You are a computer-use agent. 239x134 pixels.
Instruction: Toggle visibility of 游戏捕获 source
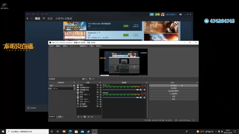click(x=98, y=104)
